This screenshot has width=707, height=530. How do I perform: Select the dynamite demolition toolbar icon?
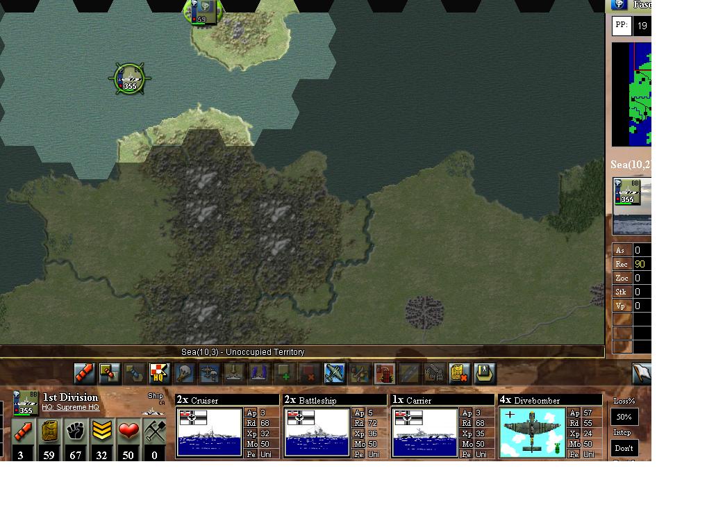(385, 374)
